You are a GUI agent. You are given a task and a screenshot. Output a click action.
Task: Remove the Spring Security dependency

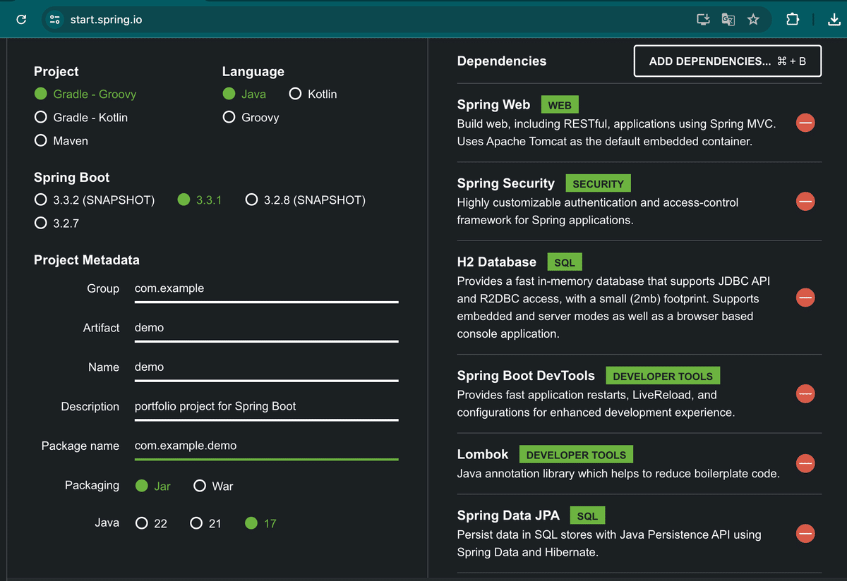tap(805, 202)
